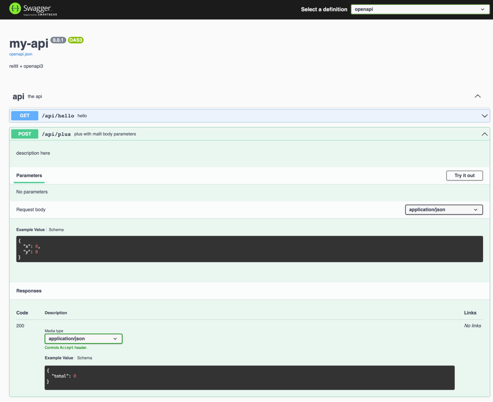Click the request body example code block

point(246,248)
